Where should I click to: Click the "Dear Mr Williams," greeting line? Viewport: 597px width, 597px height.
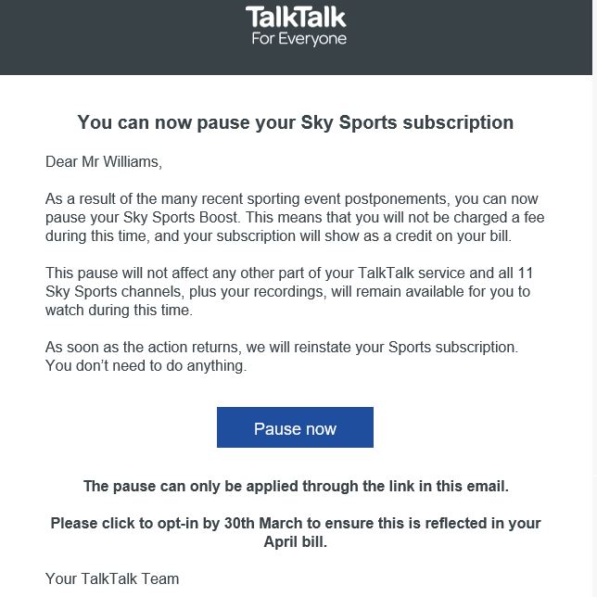103,162
